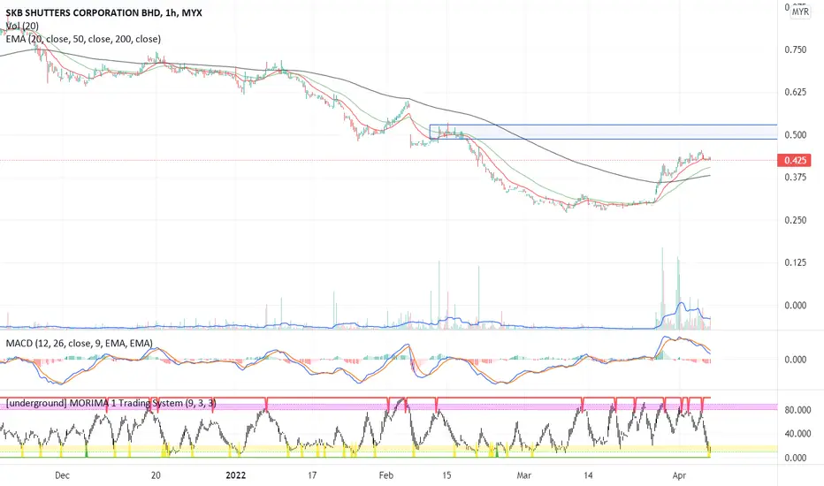The image size is (824, 486).
Task: Click the red 0.425 current price label
Action: point(794,160)
